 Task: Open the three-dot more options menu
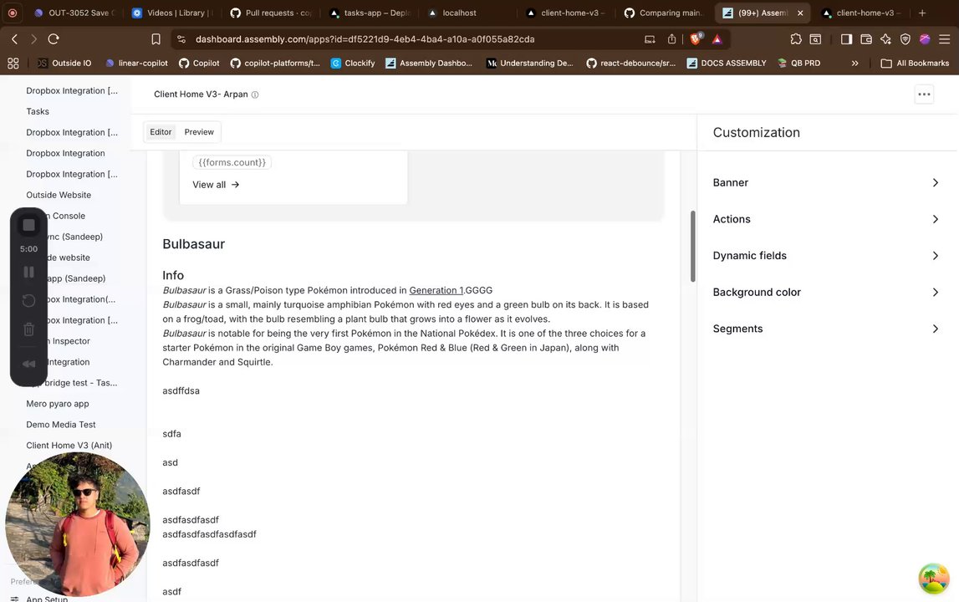pos(924,94)
